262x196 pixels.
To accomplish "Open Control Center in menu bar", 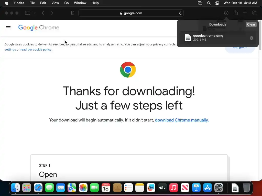I will click(x=217, y=3).
